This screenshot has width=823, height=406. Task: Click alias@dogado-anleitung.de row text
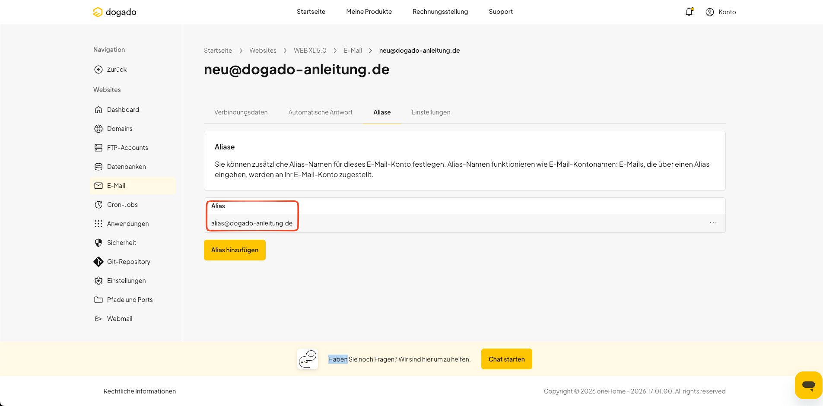pos(252,223)
